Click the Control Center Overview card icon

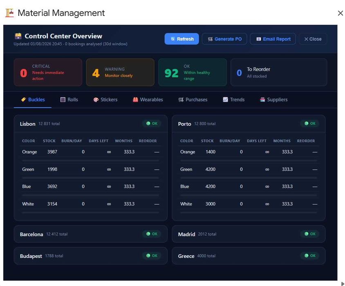click(x=18, y=36)
